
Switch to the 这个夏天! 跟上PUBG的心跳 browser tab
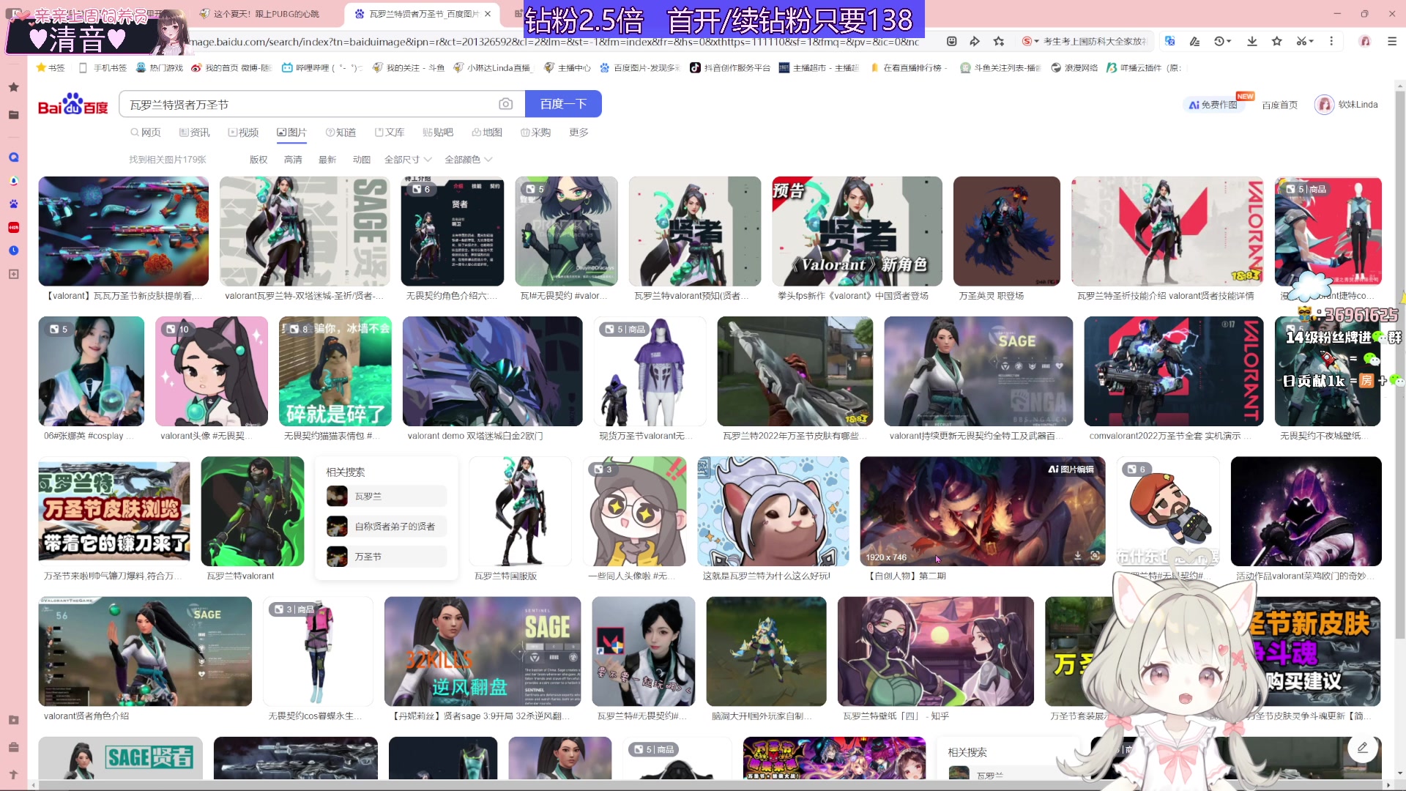pos(267,14)
